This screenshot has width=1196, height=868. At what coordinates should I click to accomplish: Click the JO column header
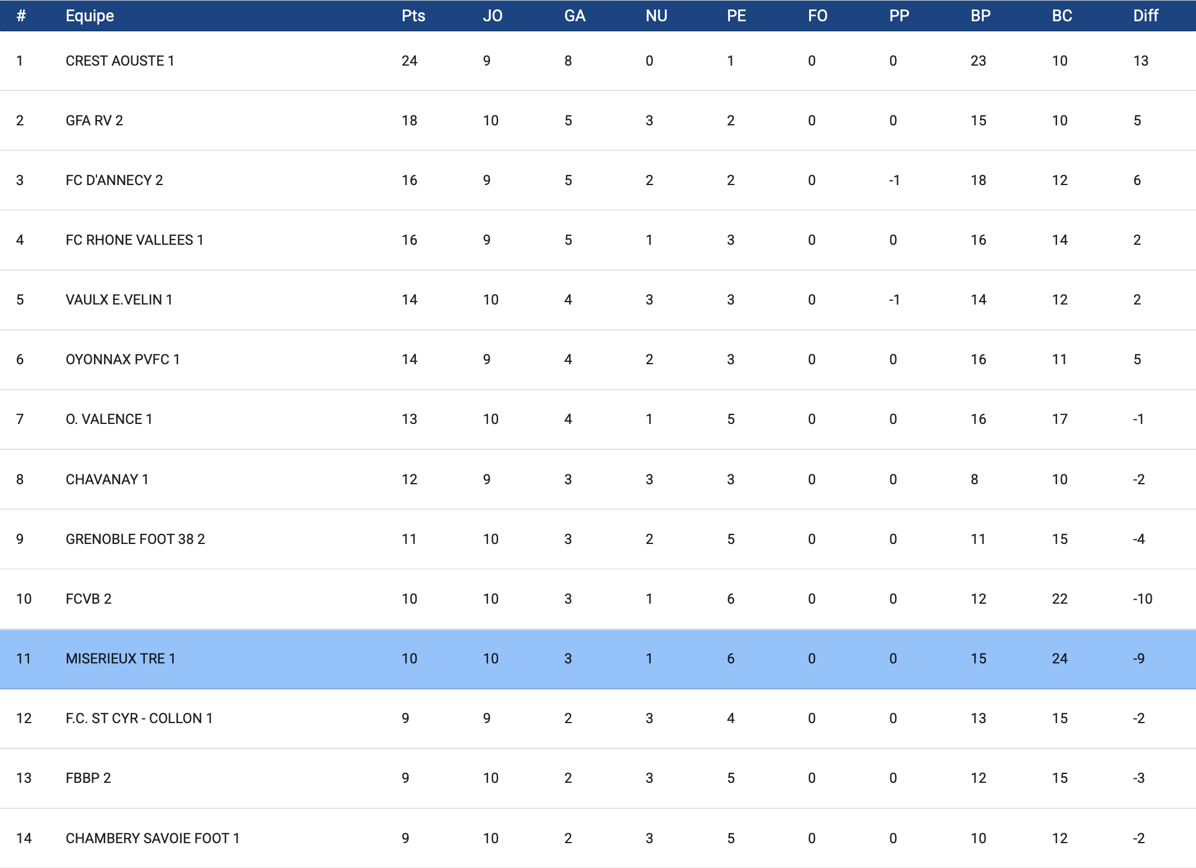pos(492,16)
